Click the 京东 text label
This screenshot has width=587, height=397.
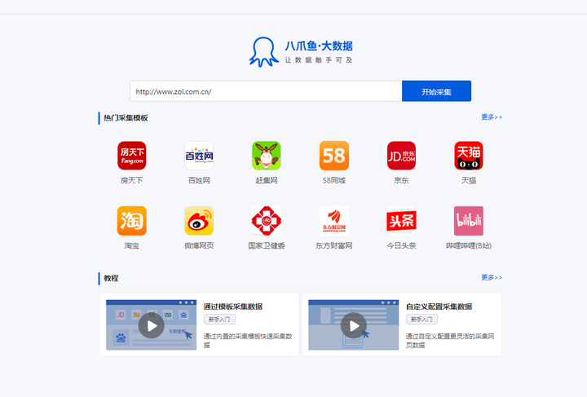(x=401, y=180)
